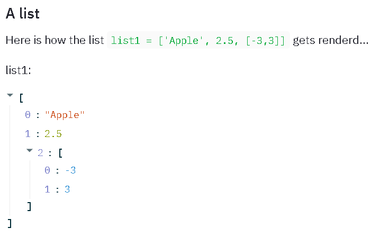Screen dimensions: 380x246
Task: Click the "A list" heading
Action: (x=23, y=14)
